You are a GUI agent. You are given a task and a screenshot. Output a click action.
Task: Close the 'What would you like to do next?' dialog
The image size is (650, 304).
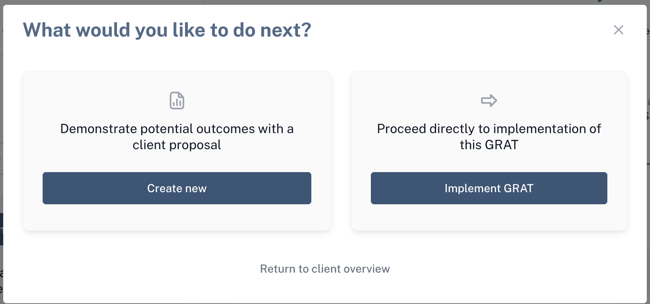(619, 30)
